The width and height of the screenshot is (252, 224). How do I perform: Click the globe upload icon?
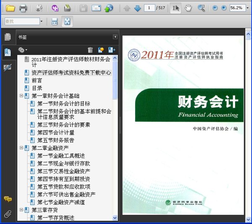tap(109, 8)
